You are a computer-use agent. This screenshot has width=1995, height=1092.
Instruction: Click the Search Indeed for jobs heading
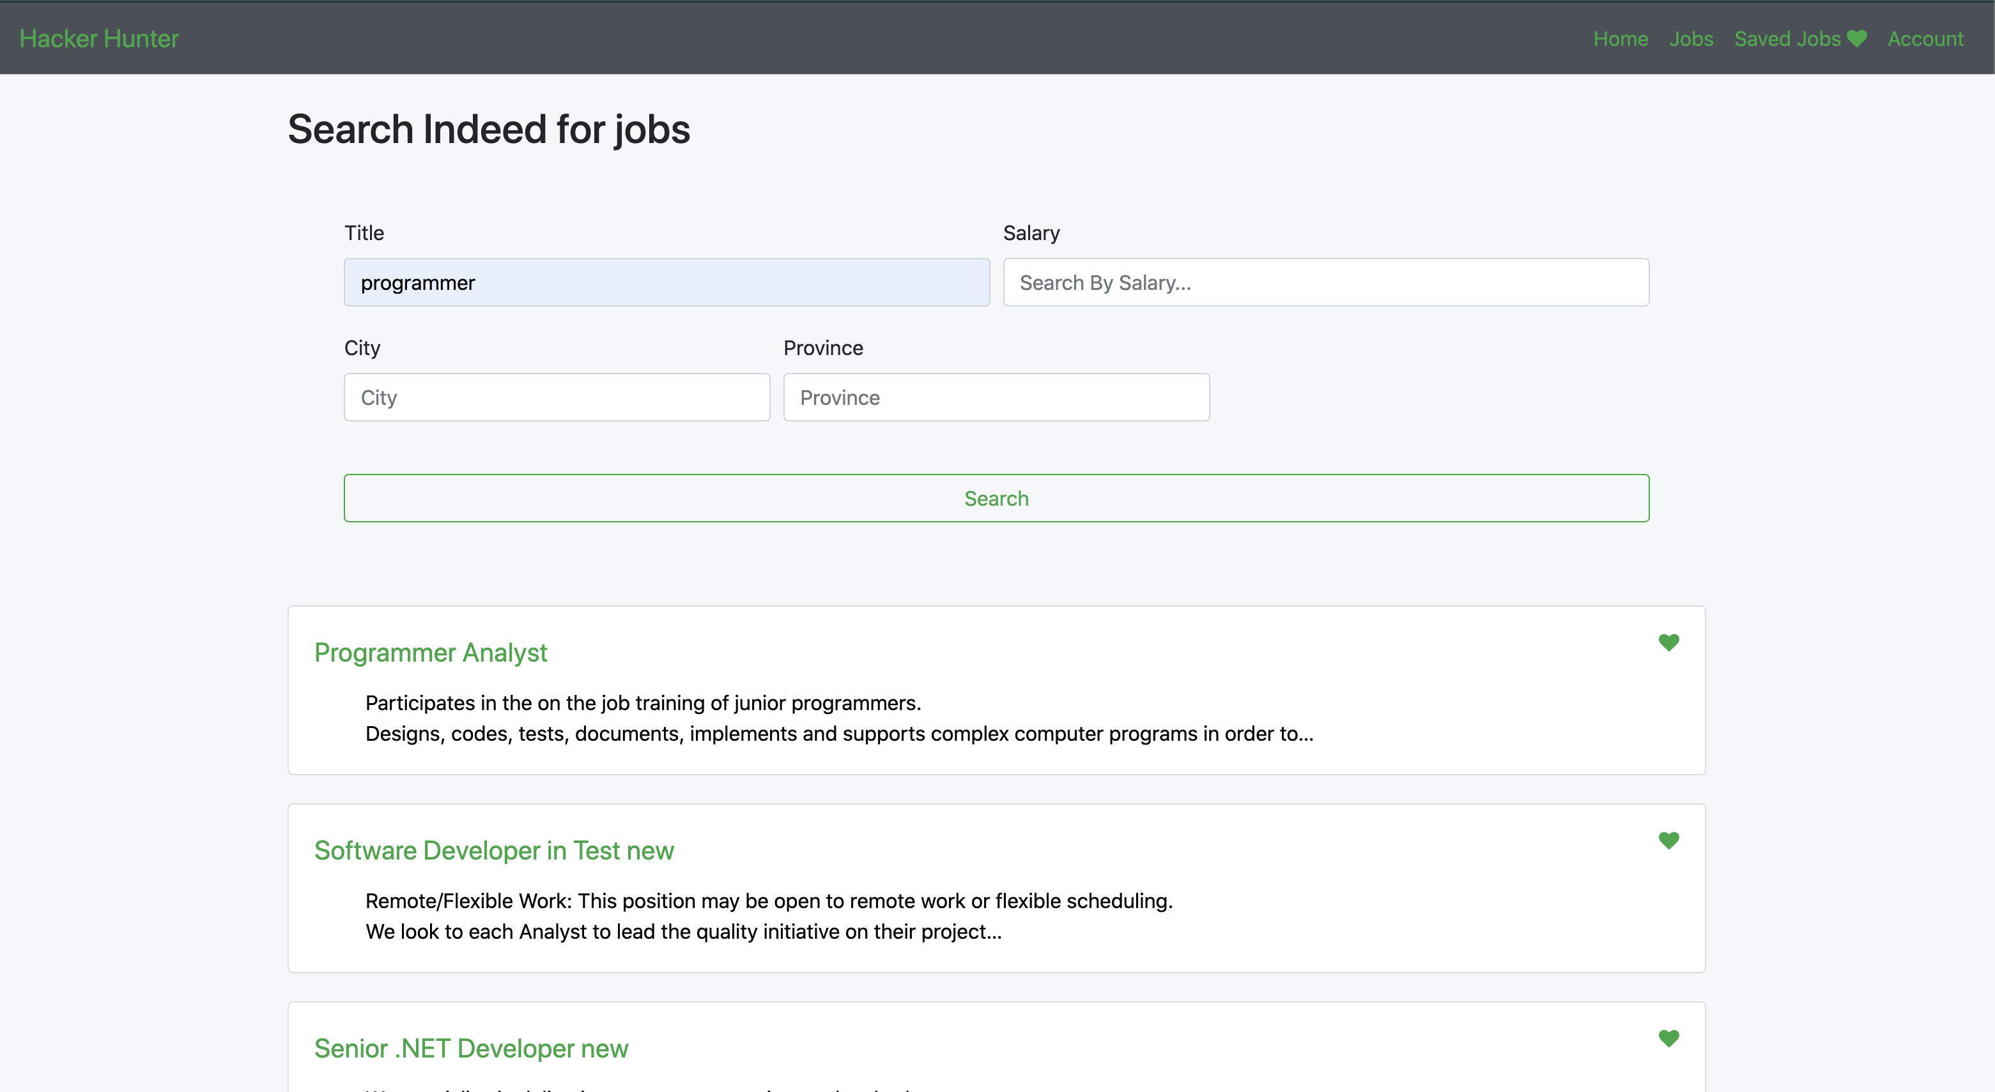point(489,129)
